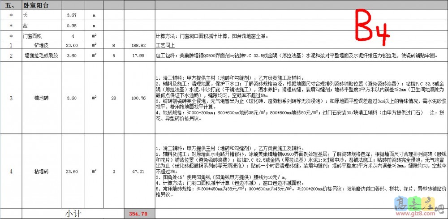Select the 3.67 length value cell
448x219 pixels.
click(x=72, y=15)
